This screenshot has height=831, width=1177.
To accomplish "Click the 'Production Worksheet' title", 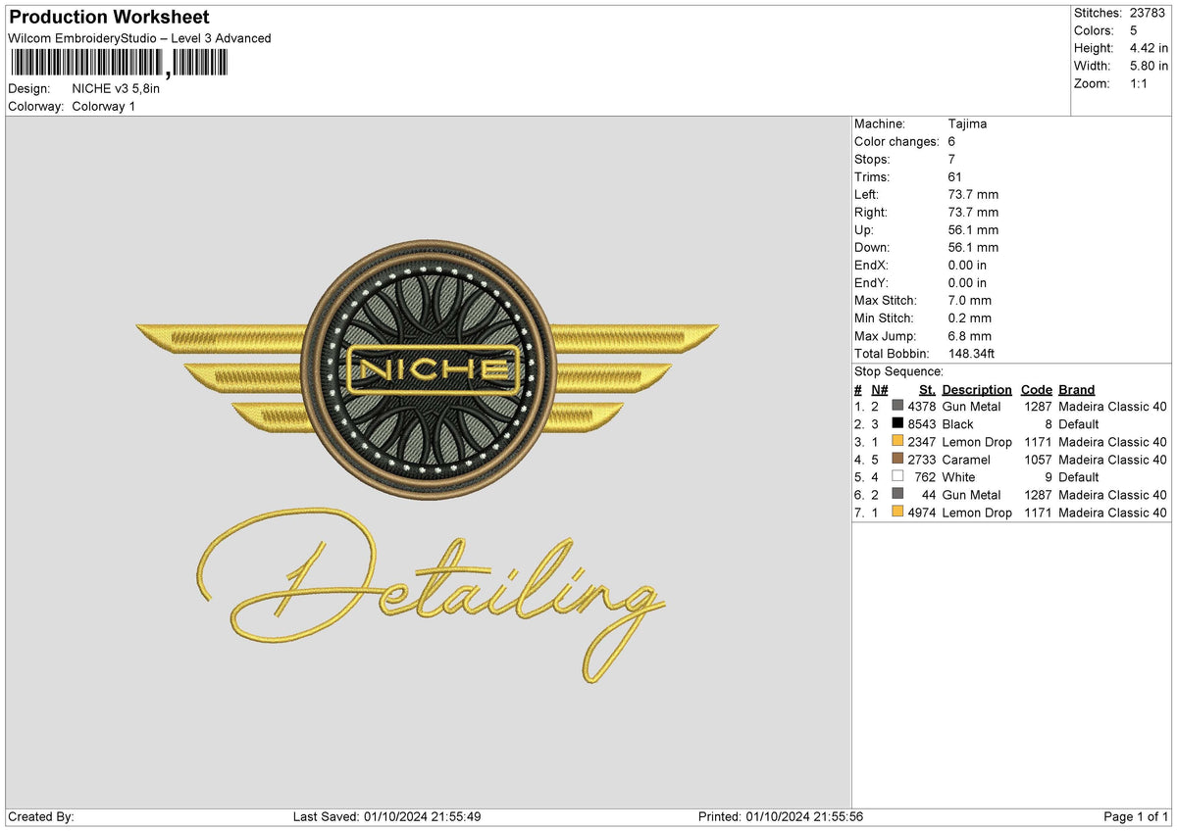I will point(109,18).
